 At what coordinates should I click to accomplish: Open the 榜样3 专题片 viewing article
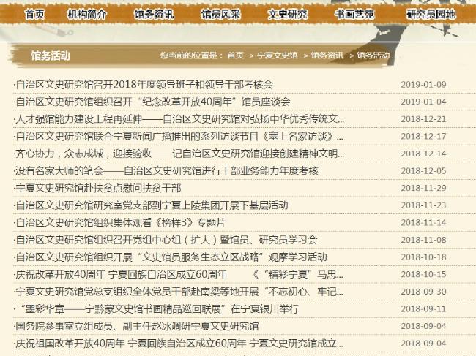tap(120, 222)
